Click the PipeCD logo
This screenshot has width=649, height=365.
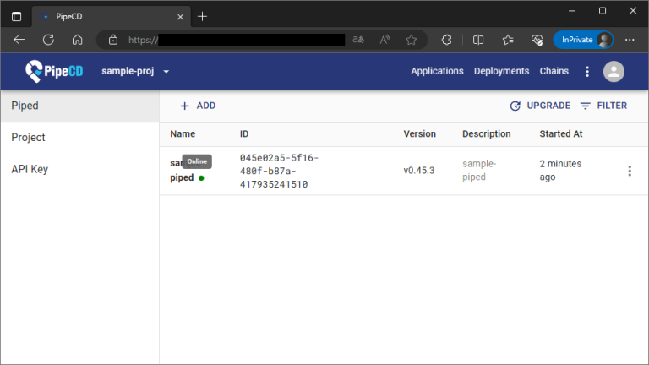point(54,72)
